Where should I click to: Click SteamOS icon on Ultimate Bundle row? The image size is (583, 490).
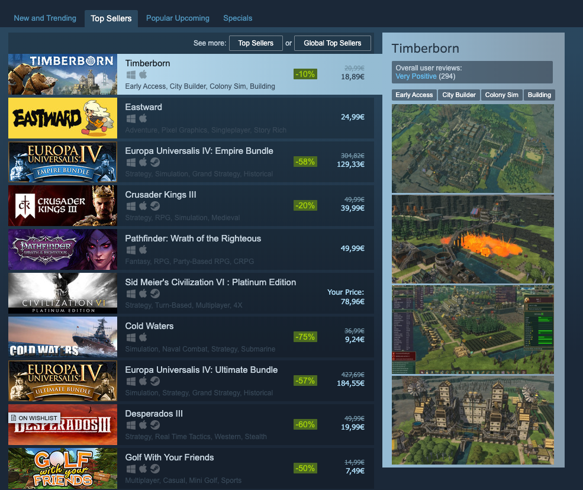click(155, 381)
